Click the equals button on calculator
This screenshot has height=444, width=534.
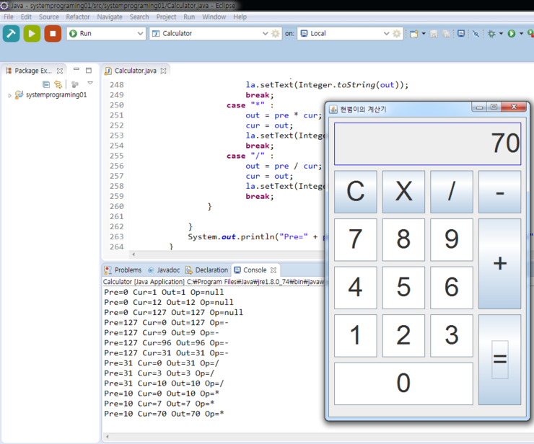coord(499,360)
